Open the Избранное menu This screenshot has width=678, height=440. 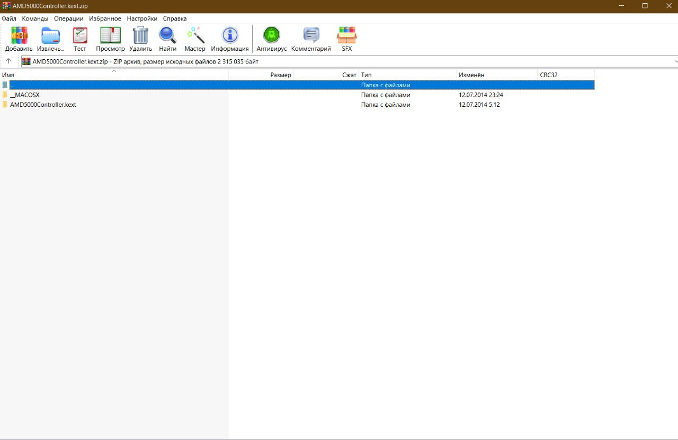coord(105,19)
